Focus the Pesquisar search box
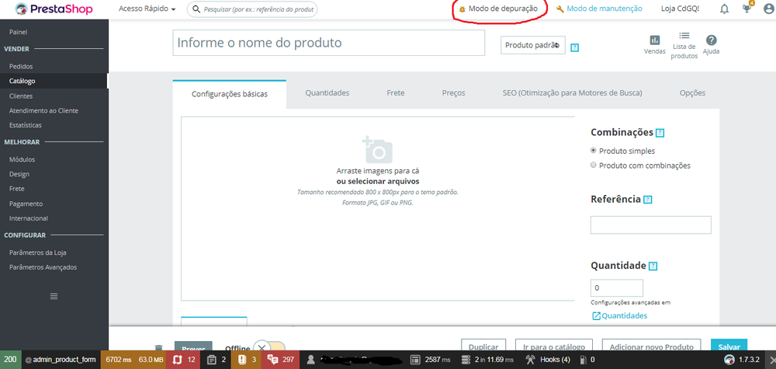776x369 pixels. point(252,9)
